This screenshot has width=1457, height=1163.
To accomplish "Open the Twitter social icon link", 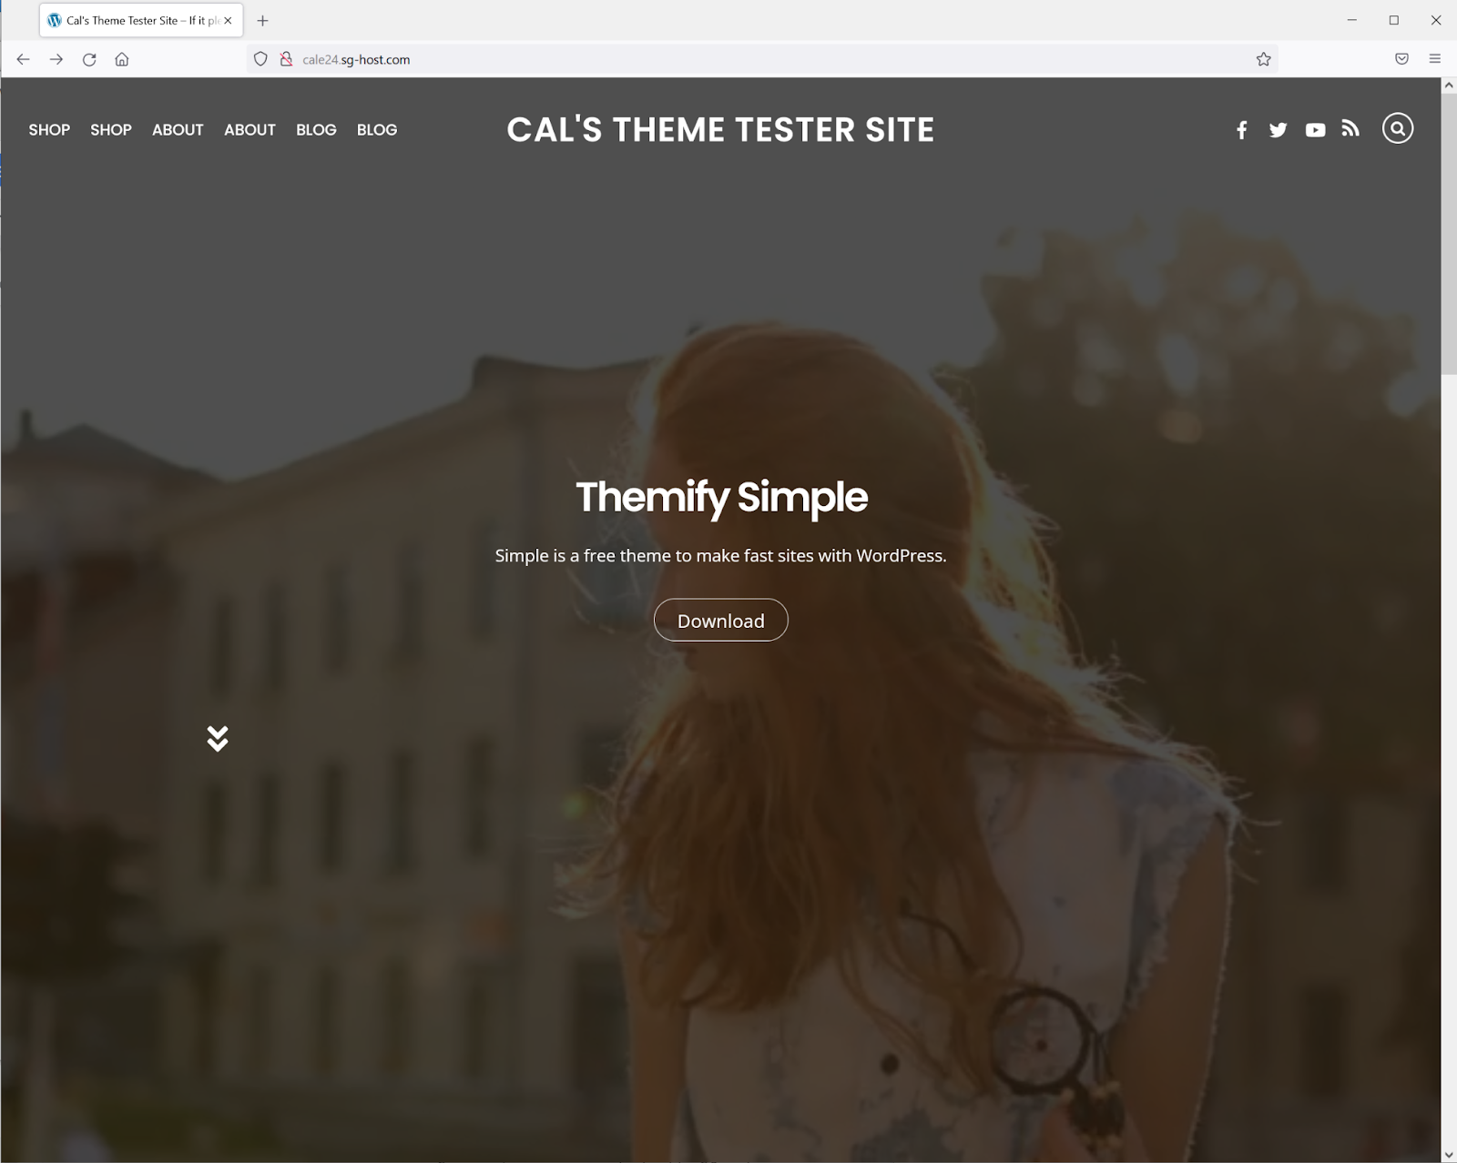I will [x=1278, y=130].
